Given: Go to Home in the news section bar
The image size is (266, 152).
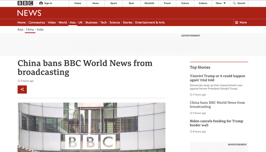Looking at the screenshot, I should click(x=22, y=23).
